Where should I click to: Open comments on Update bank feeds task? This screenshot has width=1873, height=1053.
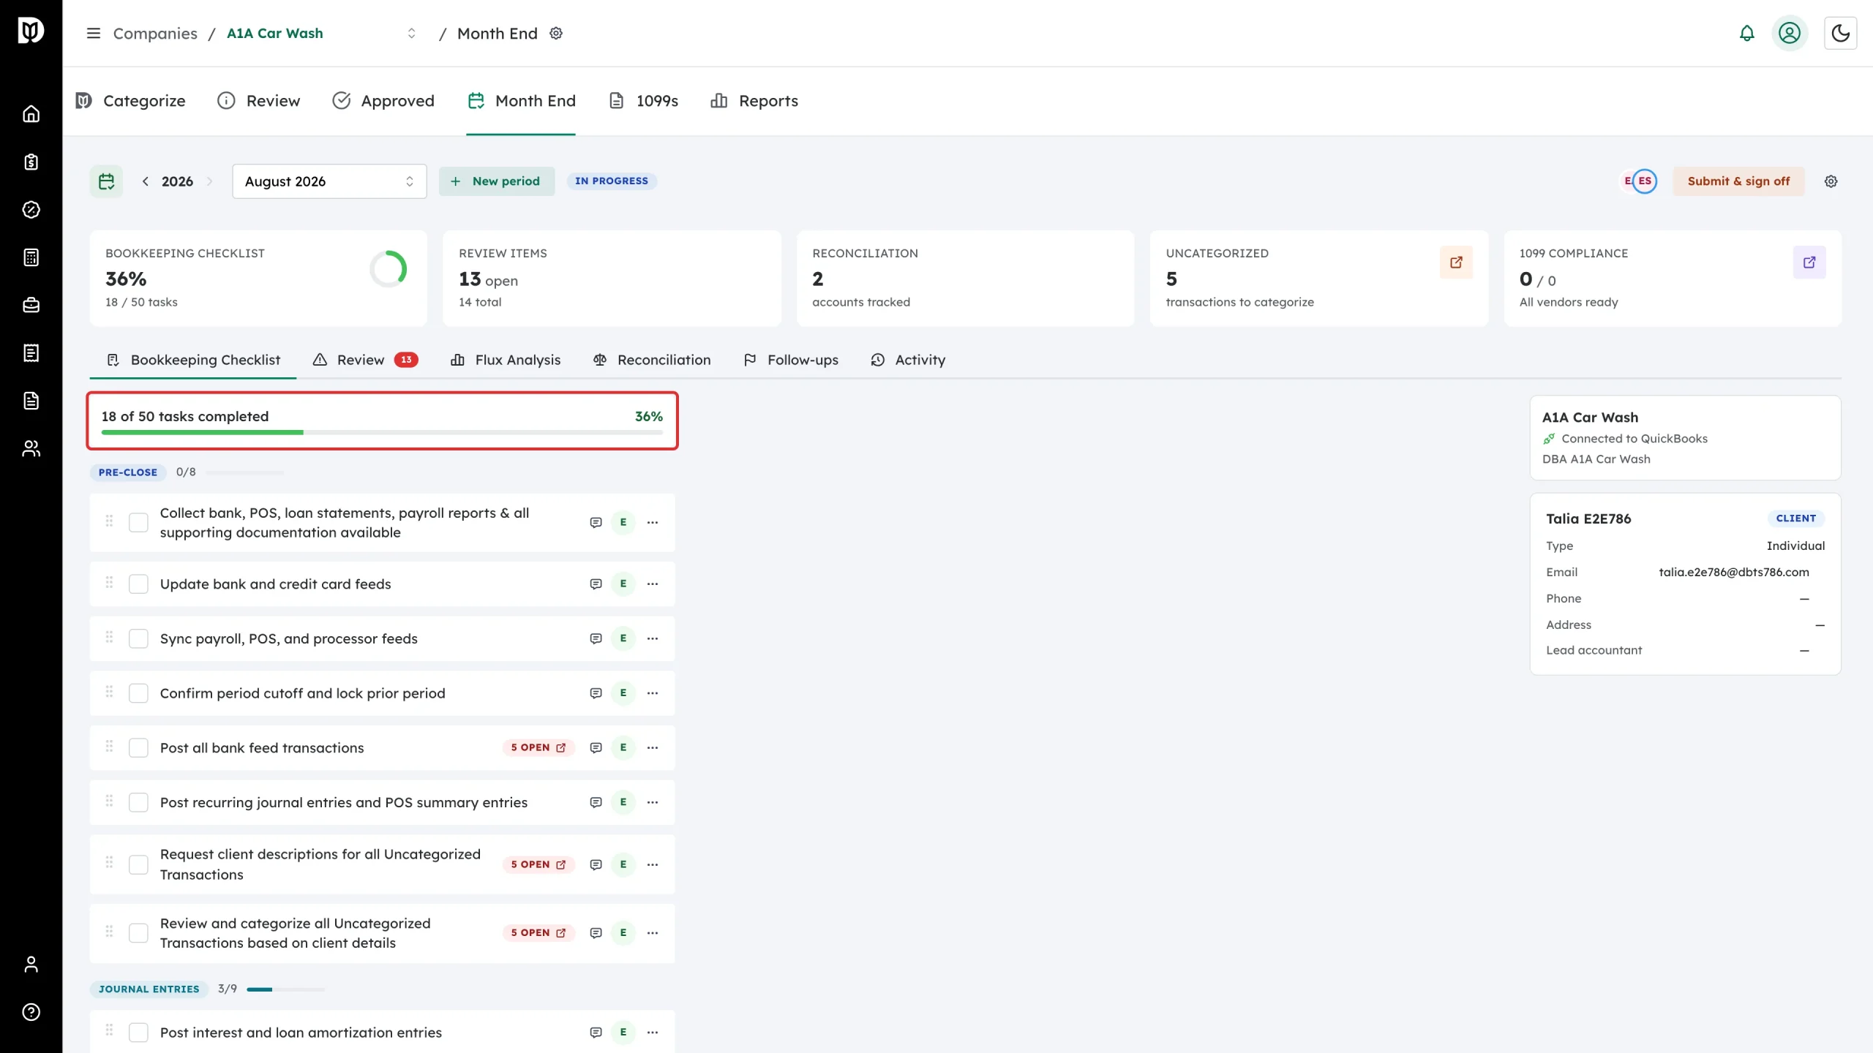click(596, 584)
